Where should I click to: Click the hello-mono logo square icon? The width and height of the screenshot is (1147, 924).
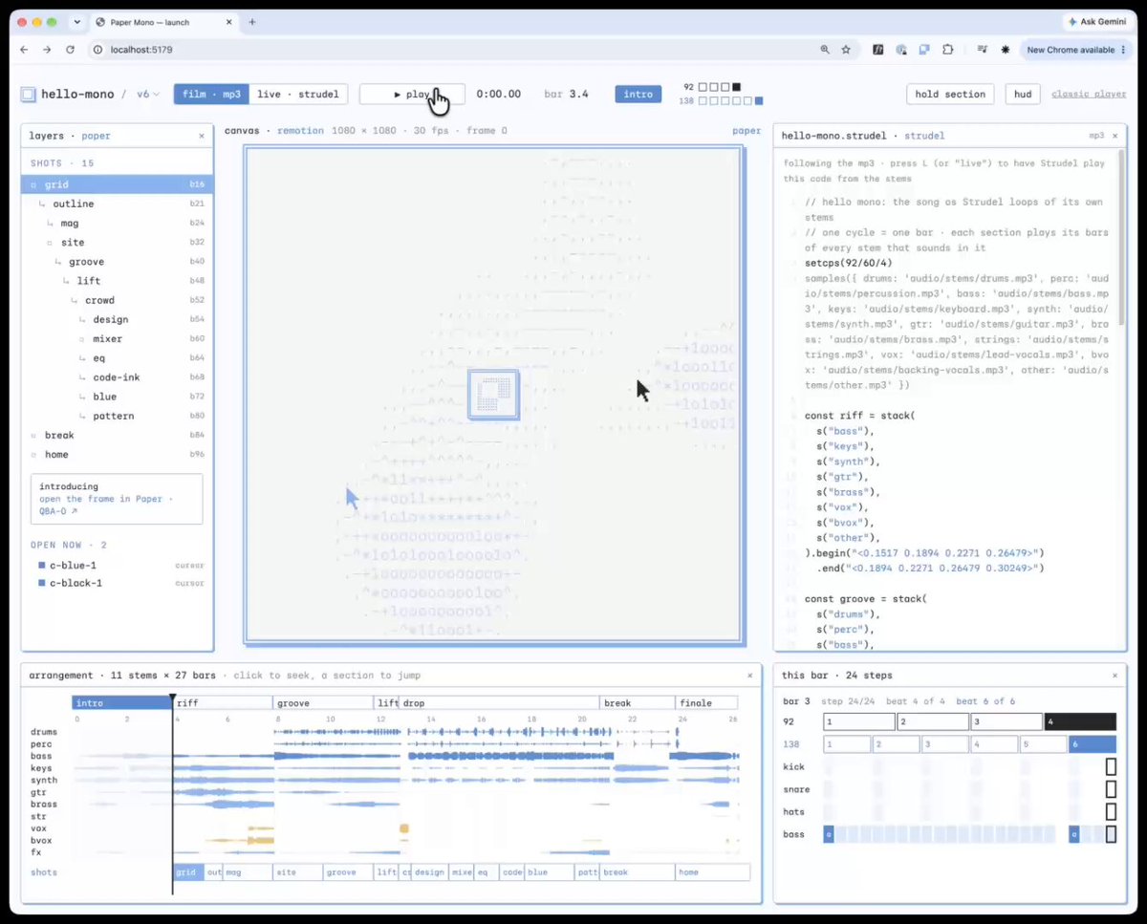29,94
